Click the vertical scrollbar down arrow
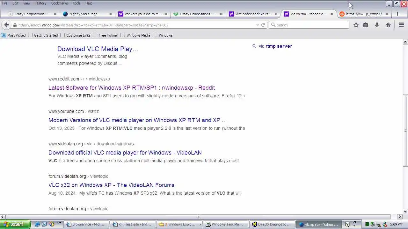 pyautogui.click(x=405, y=211)
